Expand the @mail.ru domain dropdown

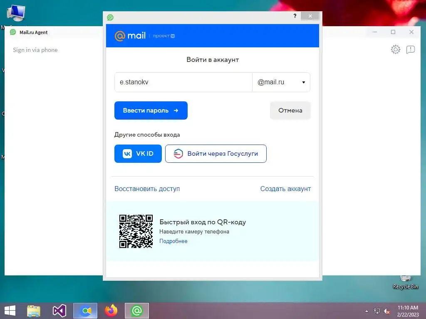281,82
